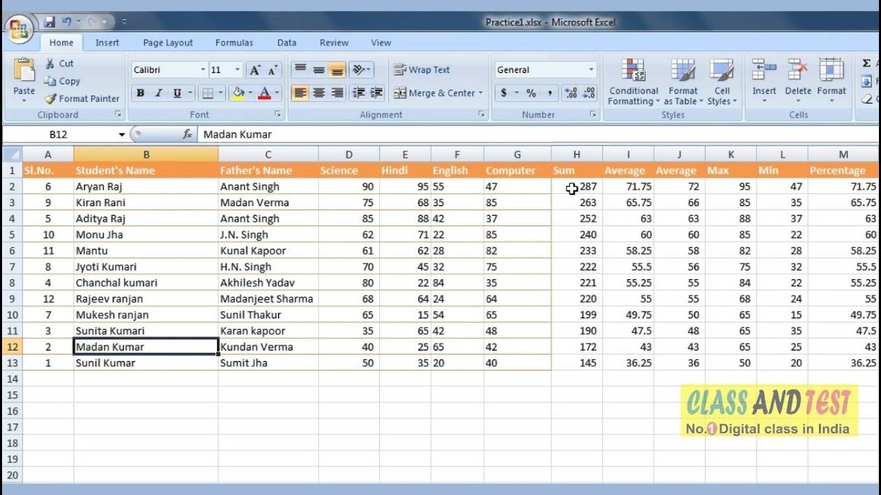Open the font color dropdown arrow
Screen dimensions: 881x495
[x=277, y=93]
